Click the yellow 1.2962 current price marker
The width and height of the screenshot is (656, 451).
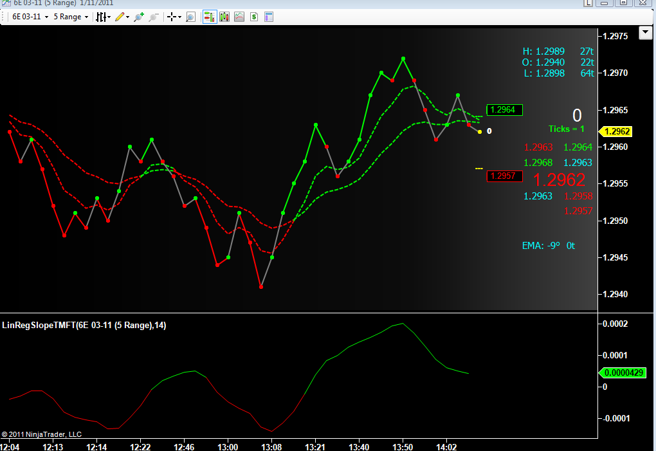pyautogui.click(x=615, y=131)
